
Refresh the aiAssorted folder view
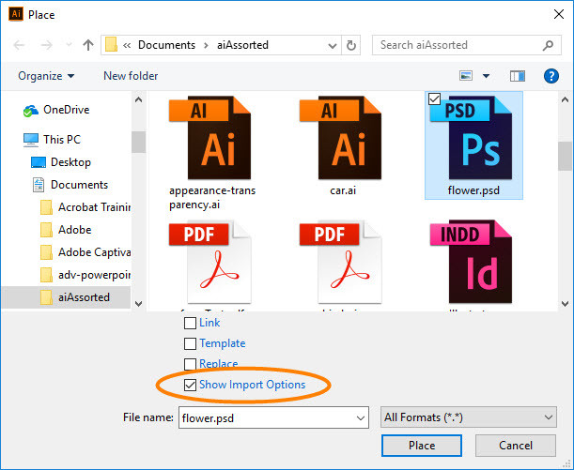(351, 45)
